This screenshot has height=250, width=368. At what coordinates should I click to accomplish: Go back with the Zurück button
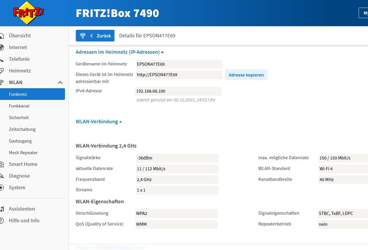tap(95, 36)
